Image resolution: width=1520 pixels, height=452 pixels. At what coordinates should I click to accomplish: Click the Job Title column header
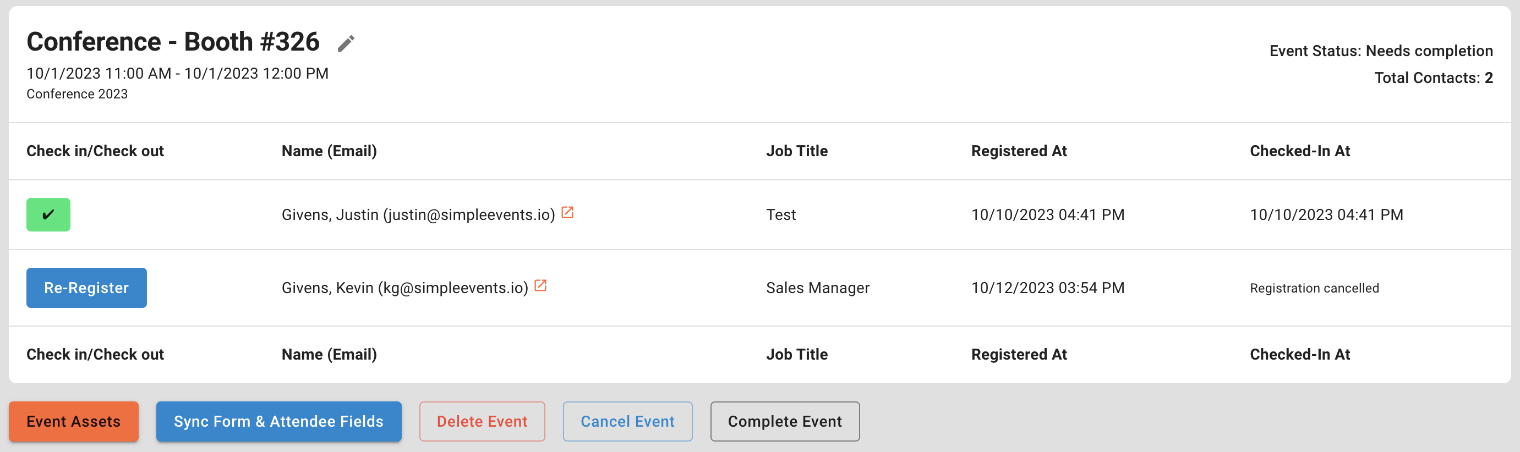tap(796, 151)
